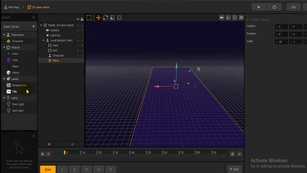The height and width of the screenshot is (173, 307).
Task: Click the export/share arrow button
Action: pyautogui.click(x=274, y=7)
